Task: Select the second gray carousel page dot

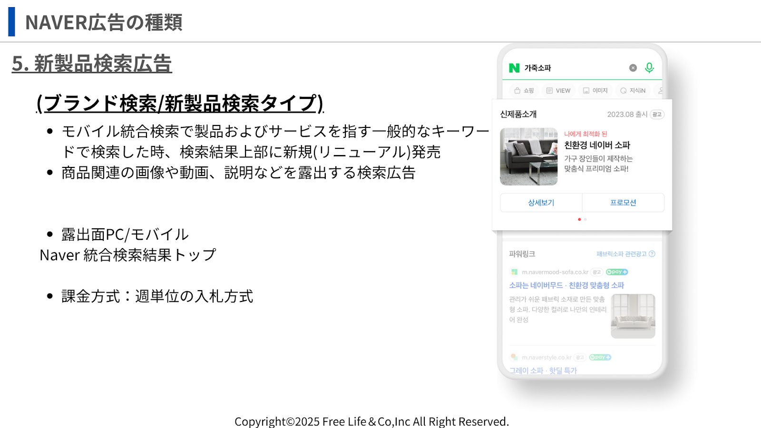Action: coord(585,219)
